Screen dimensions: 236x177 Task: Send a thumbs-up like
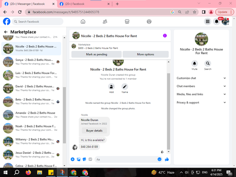tap(167, 160)
